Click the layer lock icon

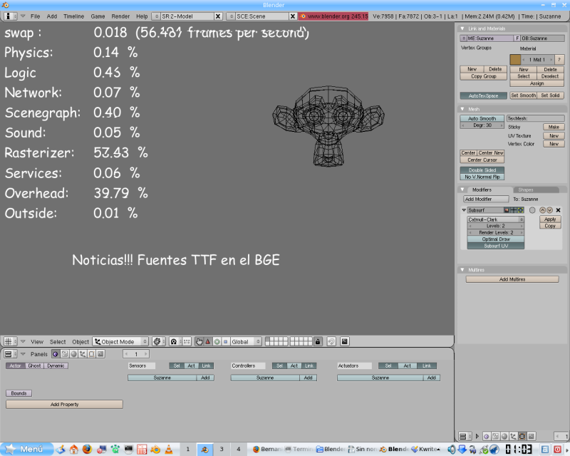tap(318, 341)
